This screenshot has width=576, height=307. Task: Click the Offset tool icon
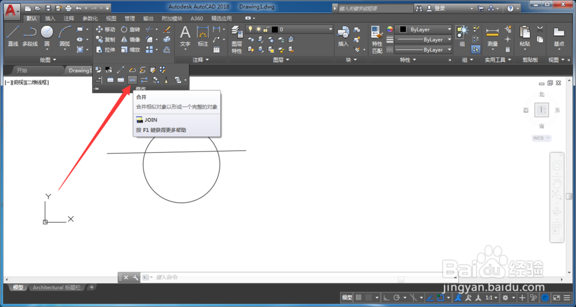tap(166, 50)
